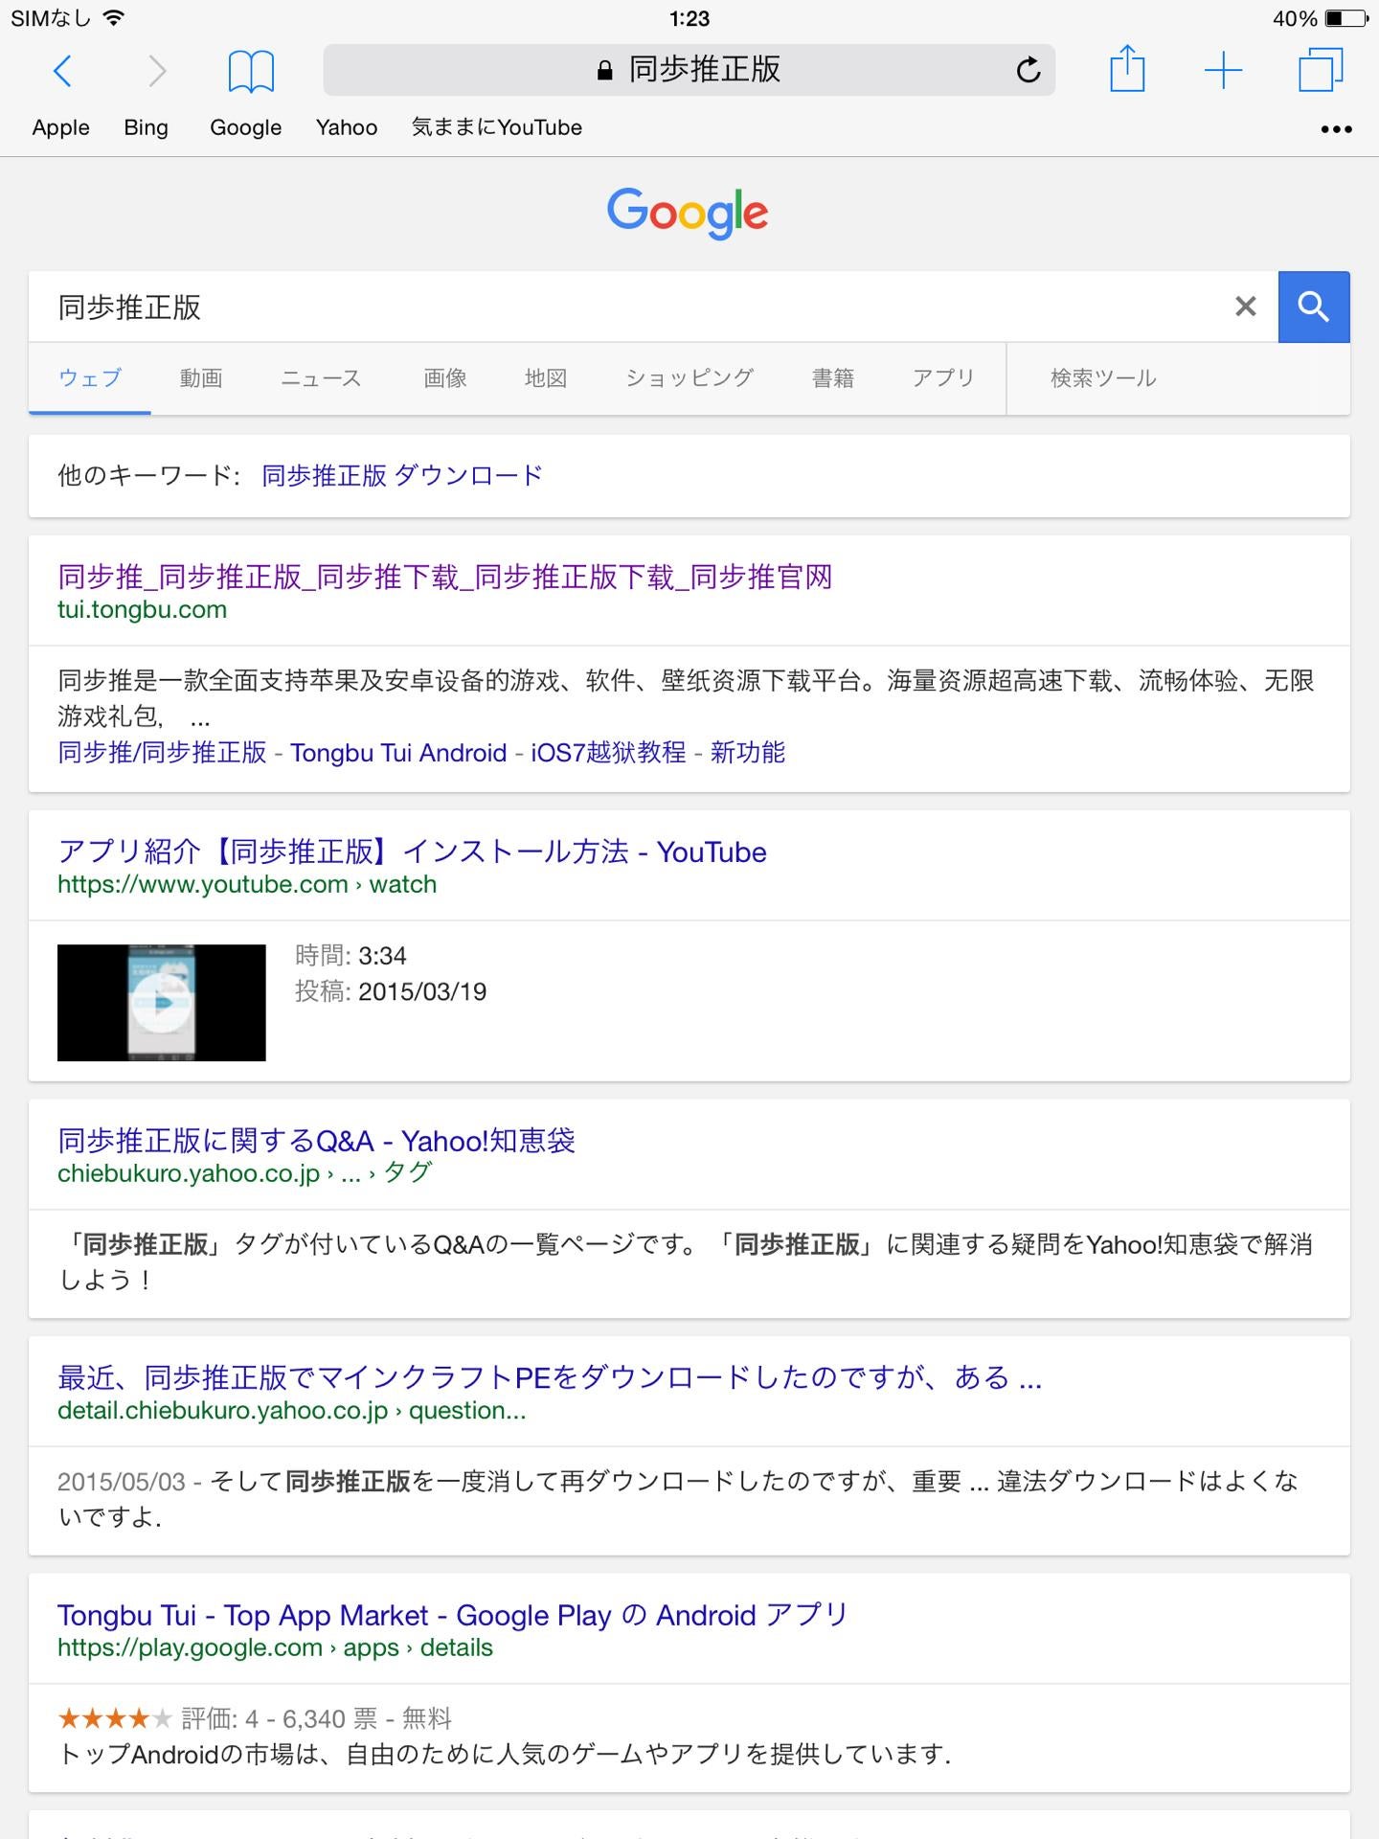Show all open tabs icon
Viewport: 1379px width, 1839px height.
[1321, 70]
